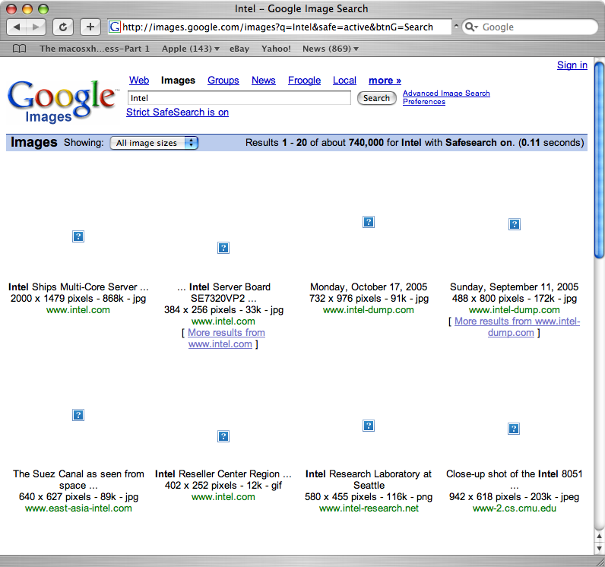Open missing thumbnail for Monday, October 17, 2005
605x567 pixels.
click(369, 222)
